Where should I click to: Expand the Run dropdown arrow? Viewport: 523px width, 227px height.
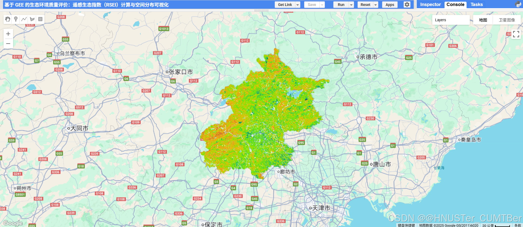pyautogui.click(x=352, y=5)
